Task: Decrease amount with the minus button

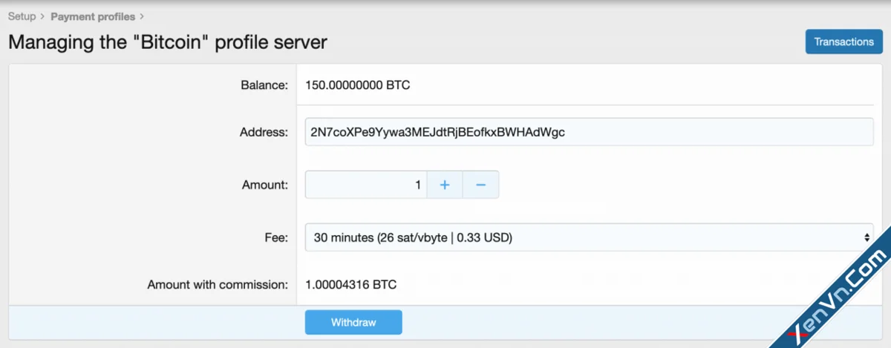Action: (x=480, y=185)
